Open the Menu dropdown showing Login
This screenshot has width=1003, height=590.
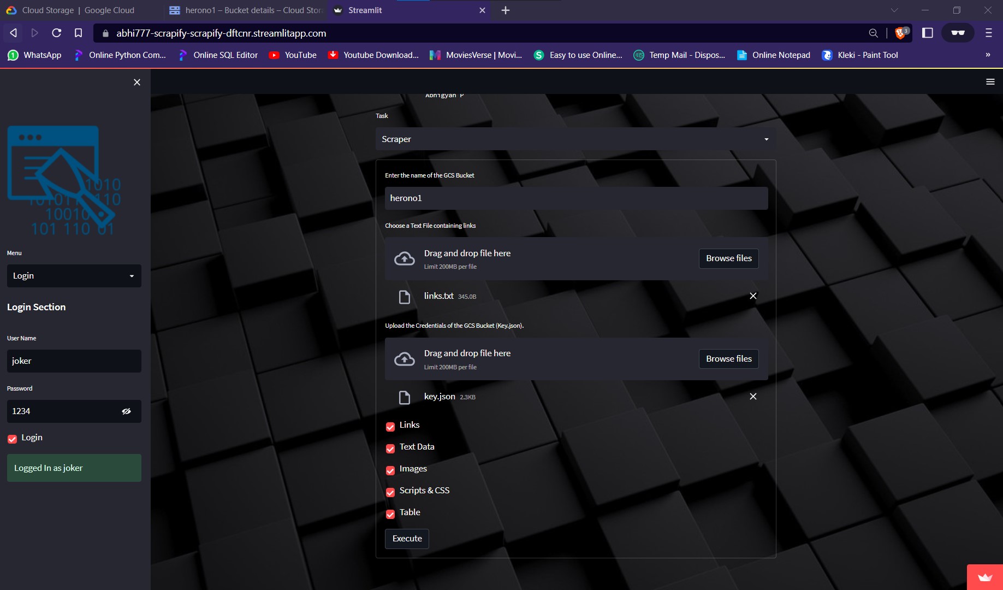coord(74,276)
